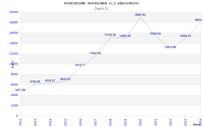Screen dimensions: 203x127
Task: Click the 12000 y-axis tick label
Action: click(14, 54)
